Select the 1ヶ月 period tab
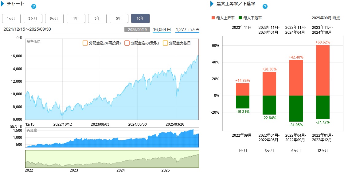 click(11, 18)
